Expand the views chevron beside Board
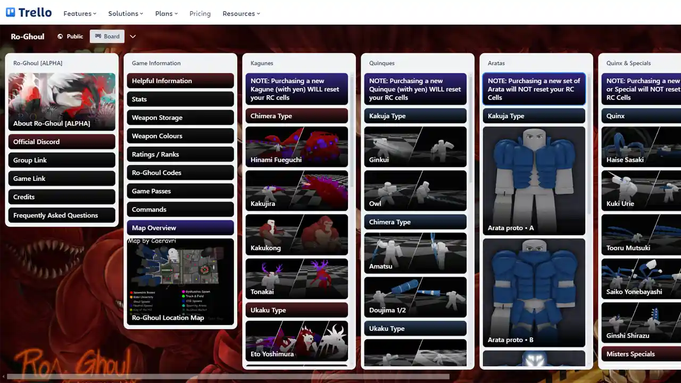Screen dimensions: 681x383 pos(133,36)
